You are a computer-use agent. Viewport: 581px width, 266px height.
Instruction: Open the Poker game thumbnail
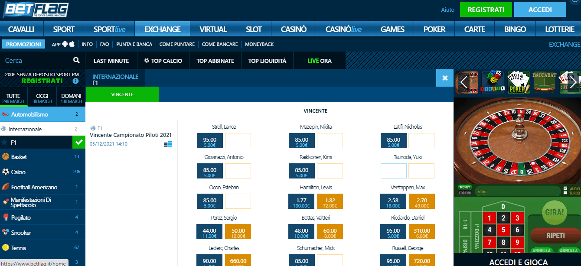click(519, 82)
